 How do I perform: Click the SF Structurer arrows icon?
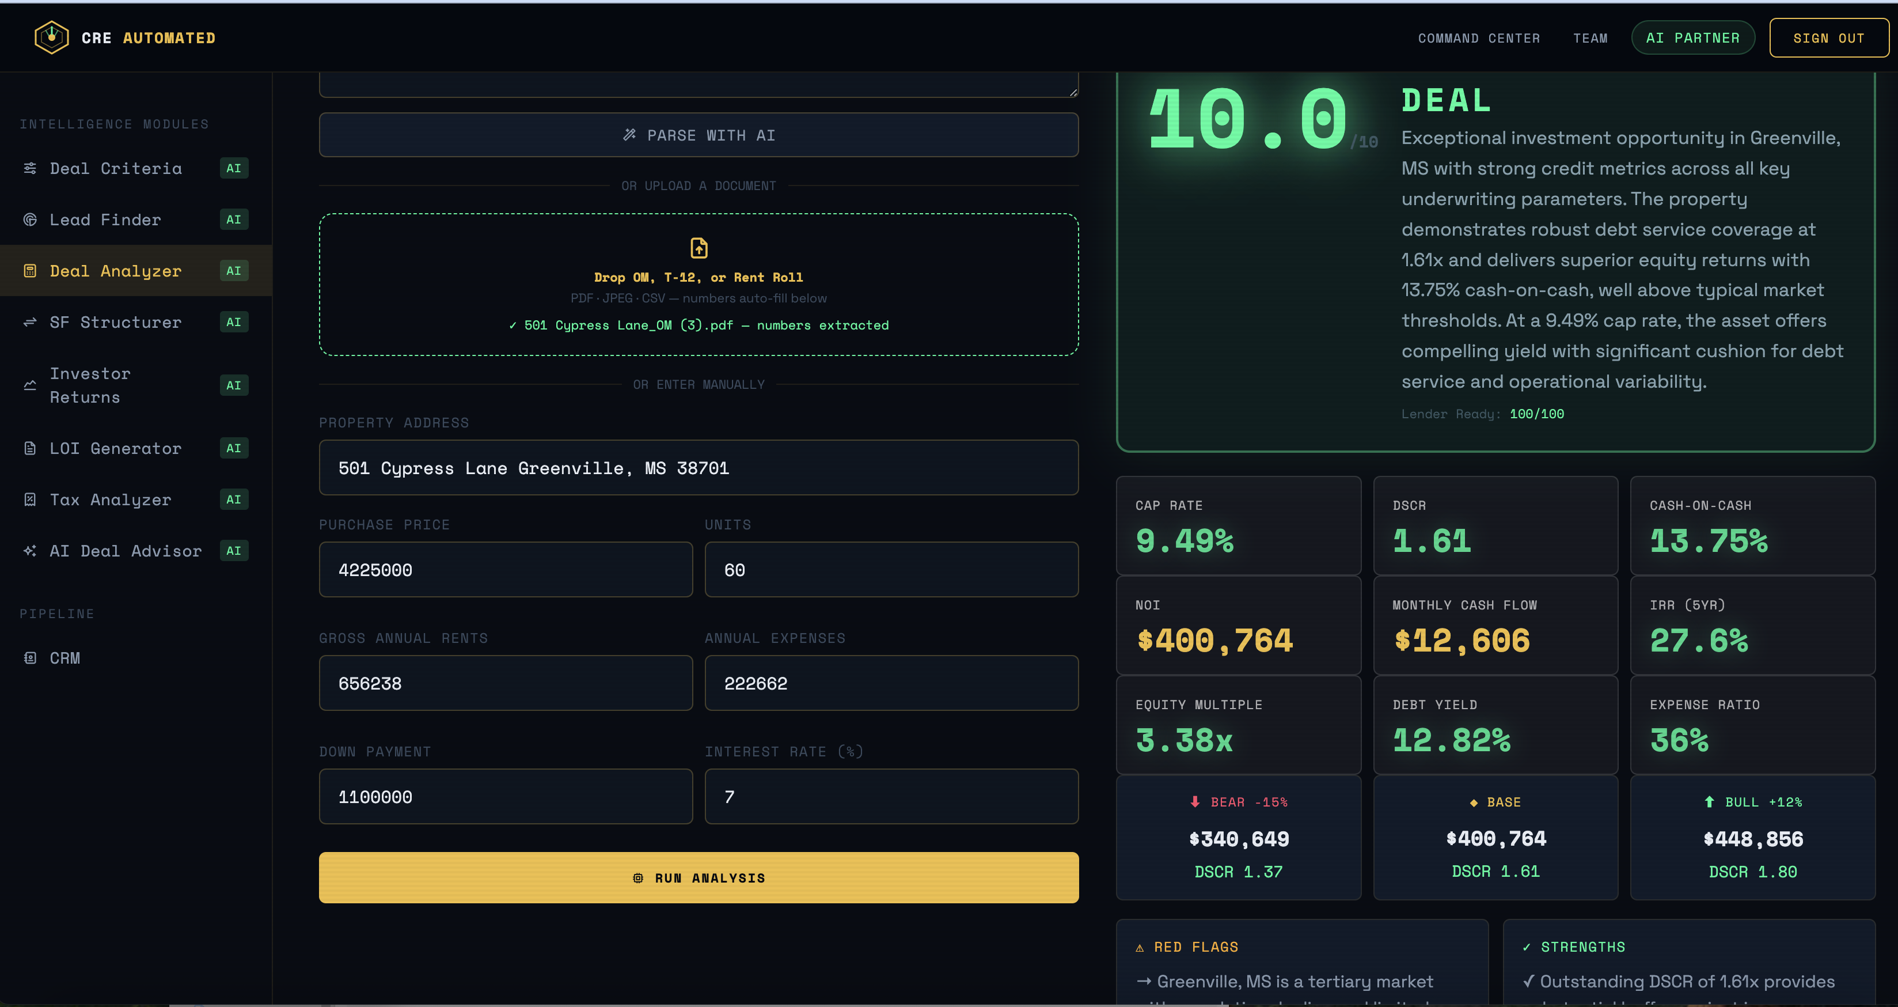(x=30, y=322)
